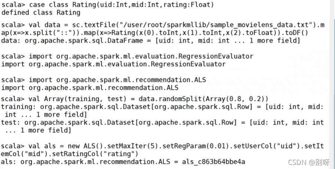Click the 'training: org.apache.spark.sql.Dataset' output line
The height and width of the screenshot is (169, 335).
pos(162,111)
